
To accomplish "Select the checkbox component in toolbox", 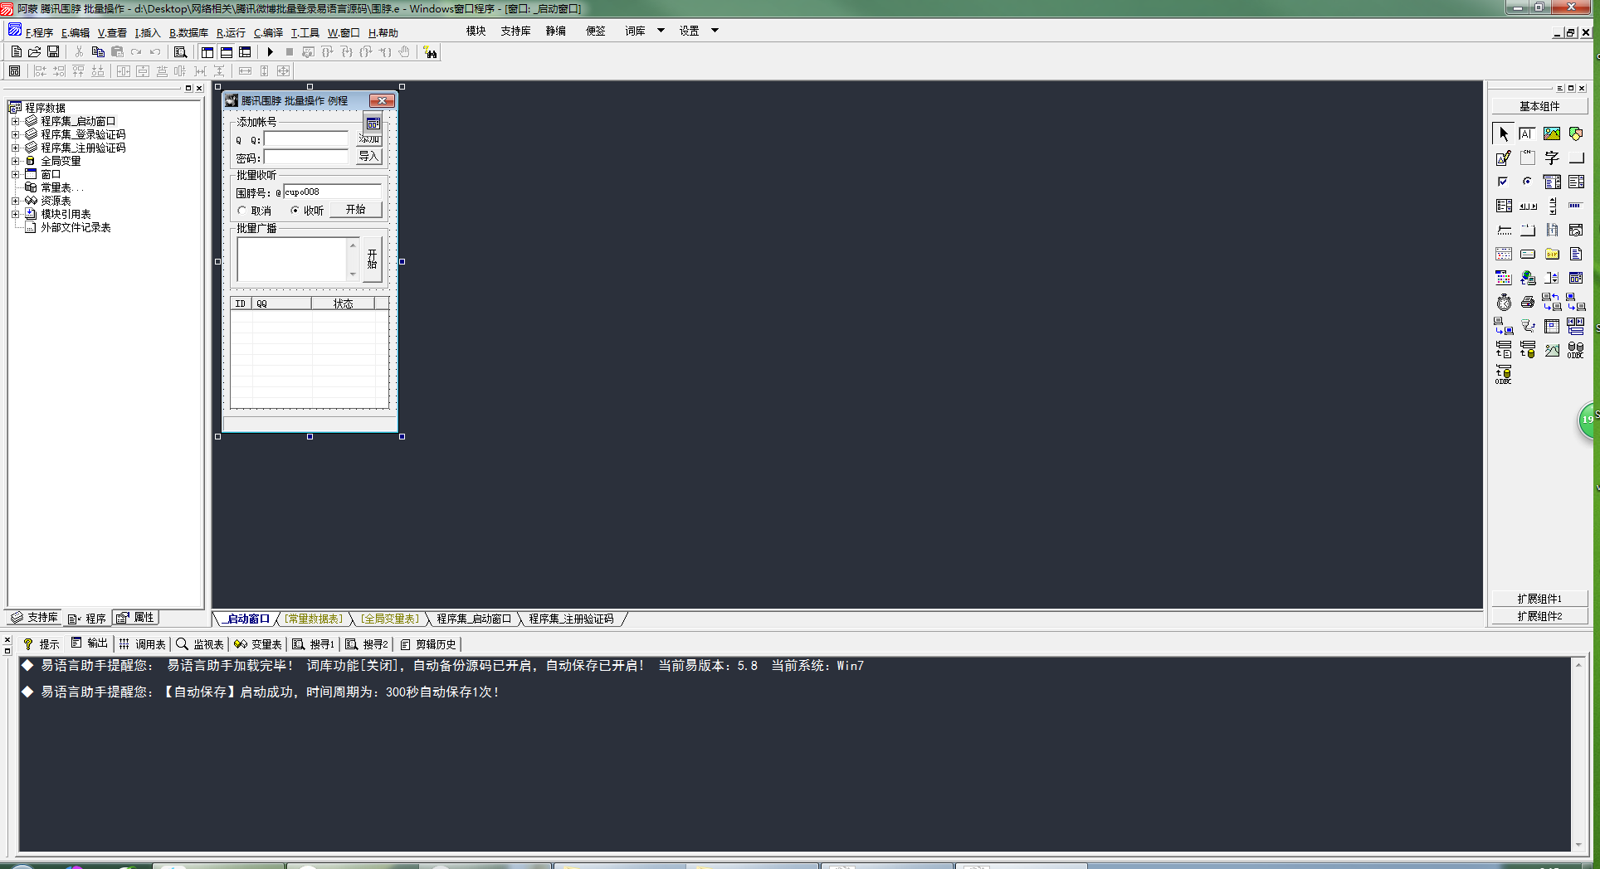I will click(x=1504, y=182).
